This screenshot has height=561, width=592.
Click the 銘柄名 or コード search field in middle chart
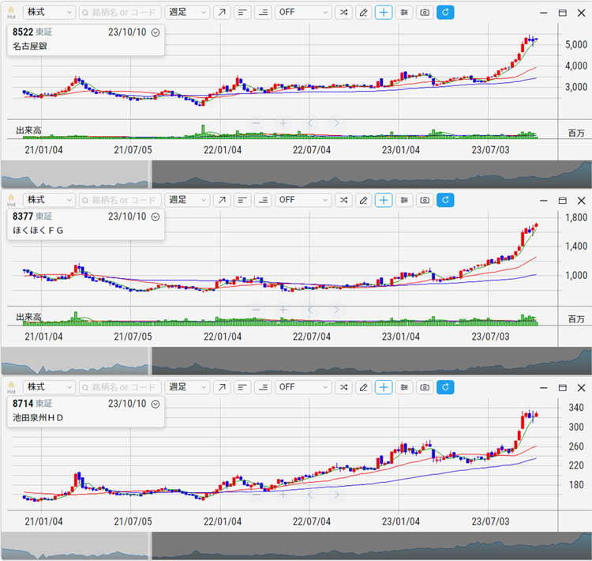click(x=120, y=200)
